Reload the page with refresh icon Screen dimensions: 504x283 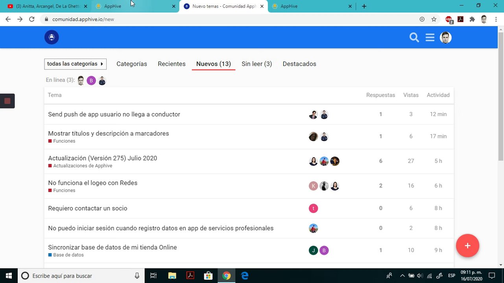pos(32,19)
